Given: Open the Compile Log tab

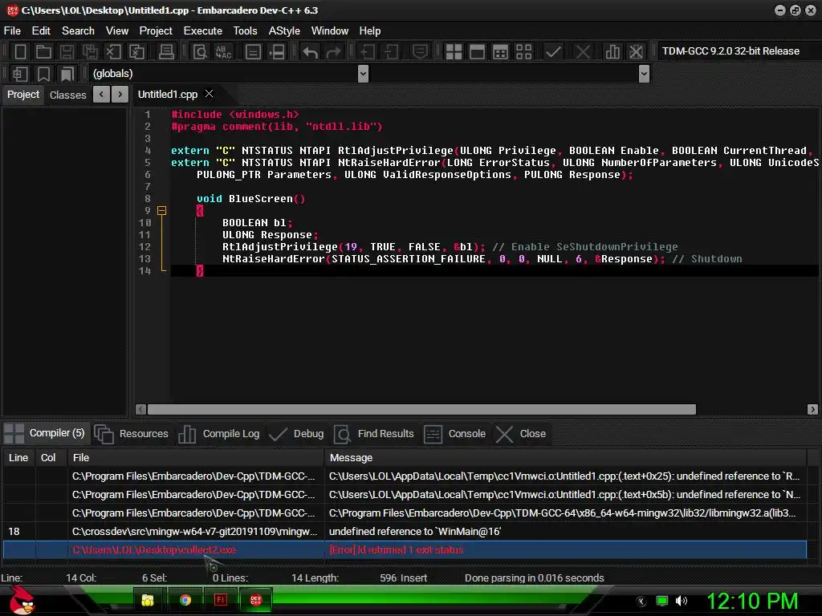Looking at the screenshot, I should click(219, 434).
